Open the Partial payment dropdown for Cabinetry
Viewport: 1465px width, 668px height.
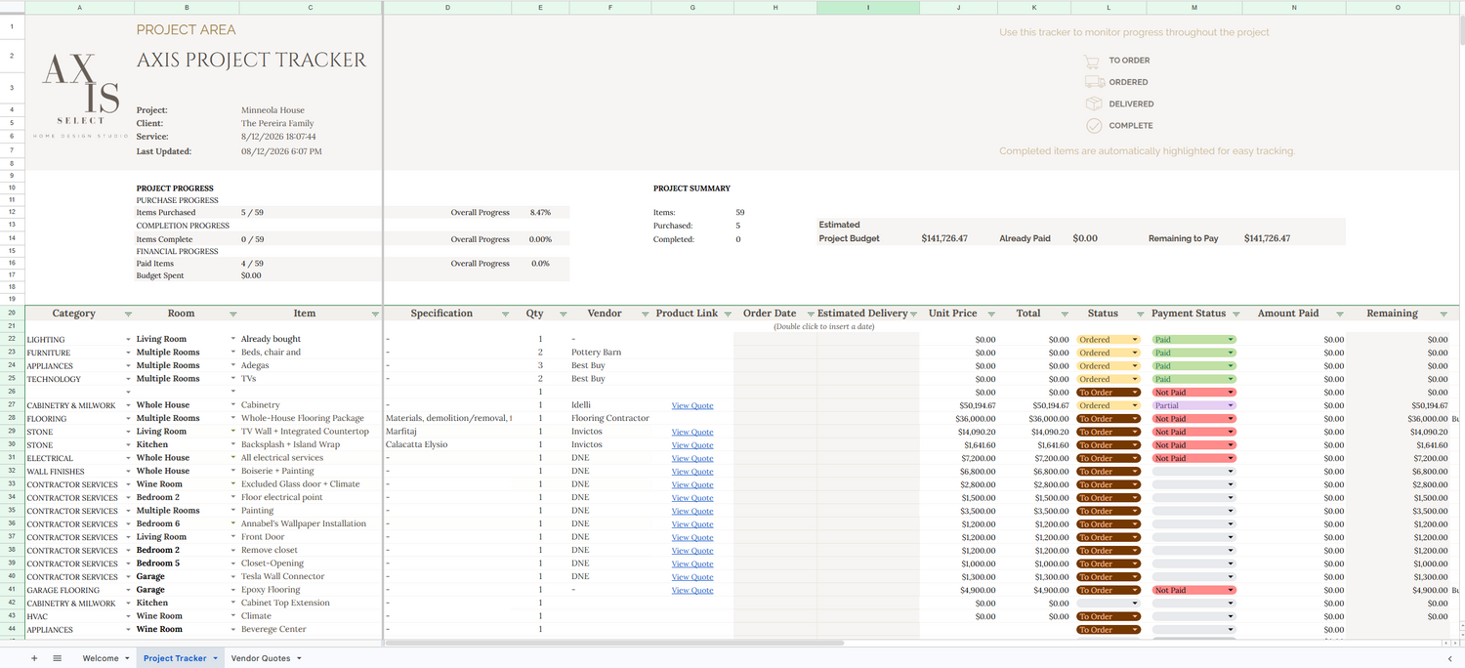1230,405
